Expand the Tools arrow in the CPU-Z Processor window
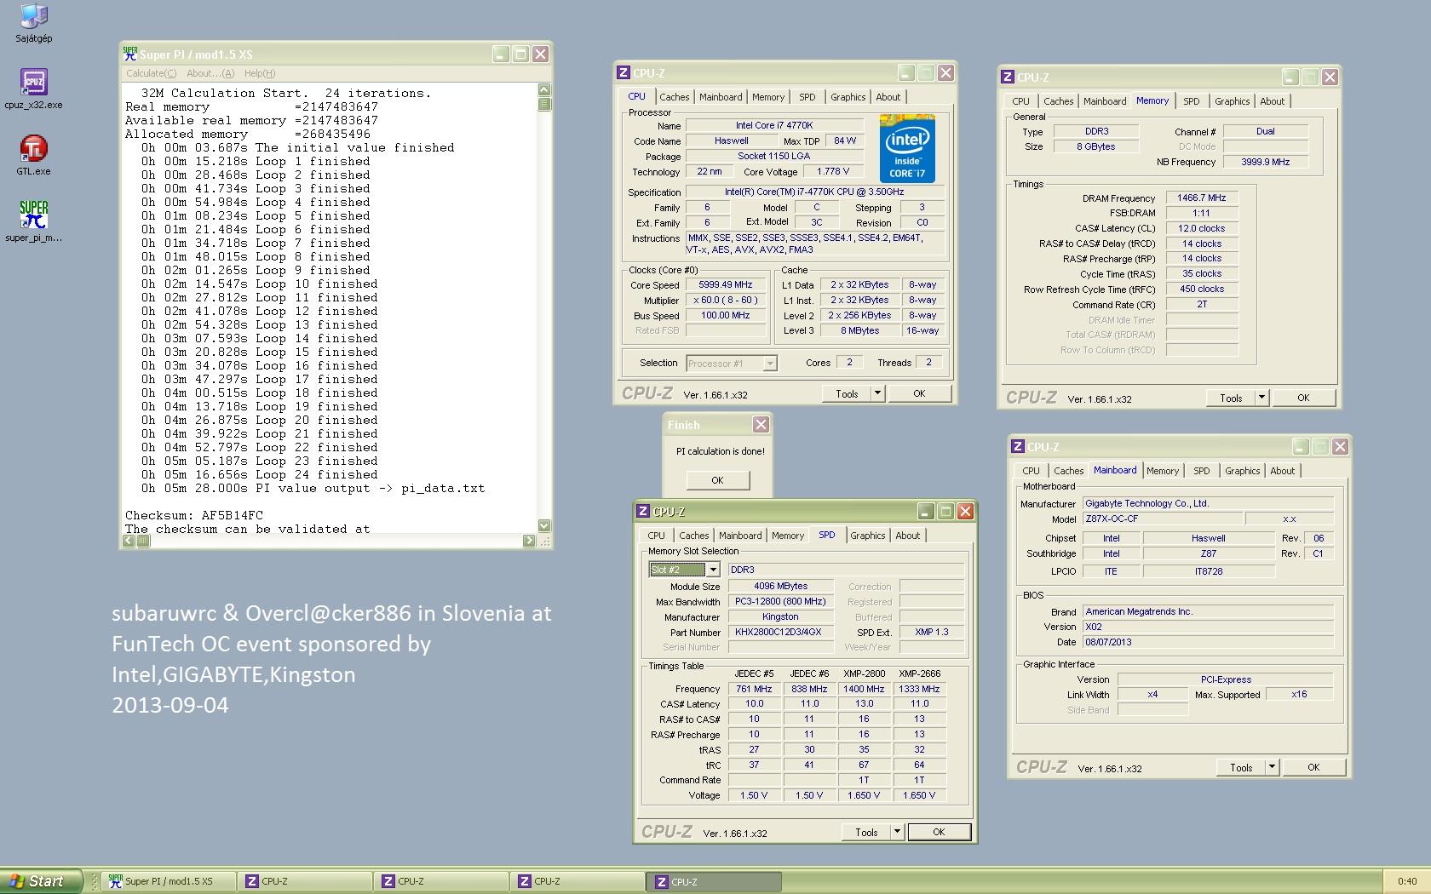 878,393
